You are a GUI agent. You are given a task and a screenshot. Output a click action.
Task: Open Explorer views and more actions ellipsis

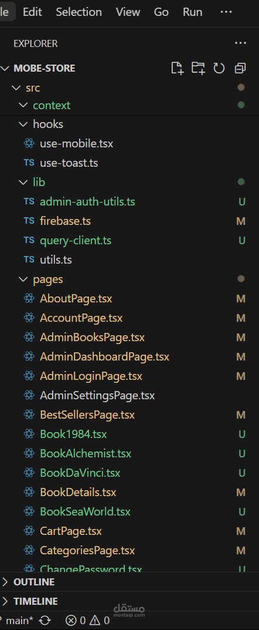(240, 43)
